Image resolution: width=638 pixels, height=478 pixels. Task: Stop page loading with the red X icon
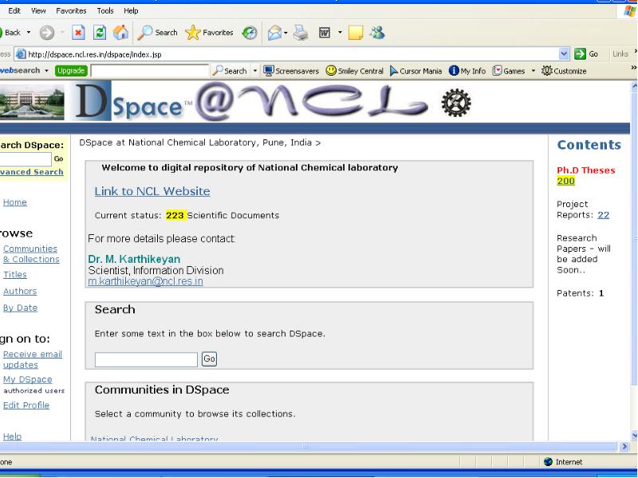[x=78, y=33]
